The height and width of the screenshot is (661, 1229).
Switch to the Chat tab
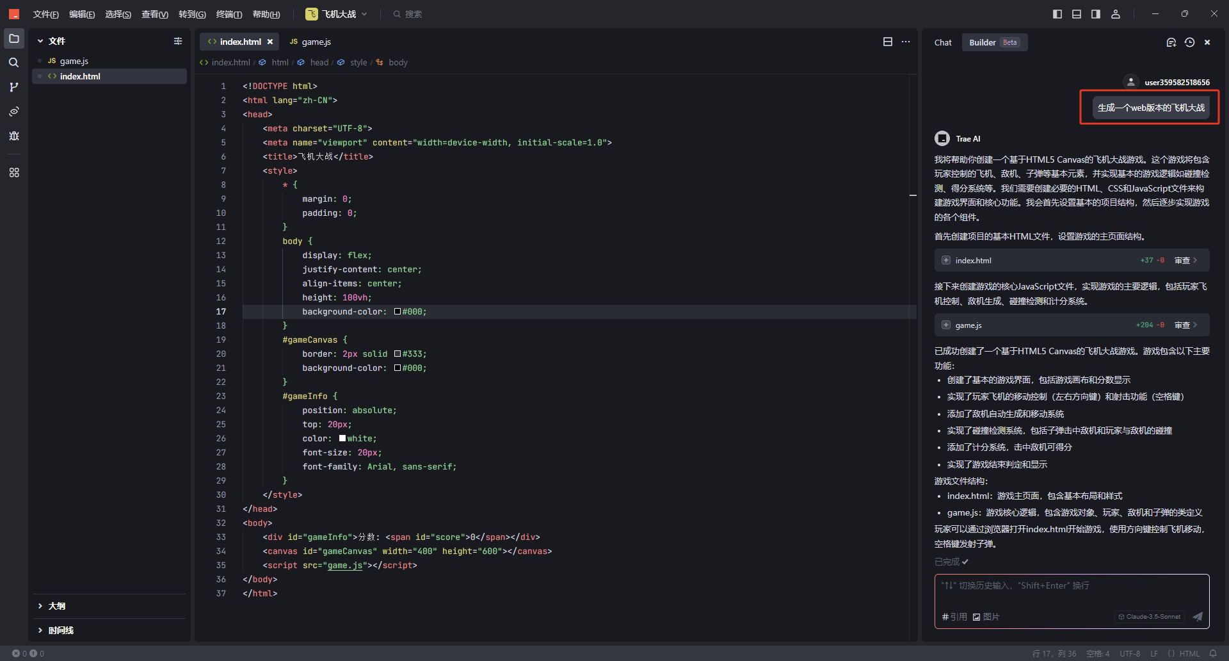coord(943,42)
